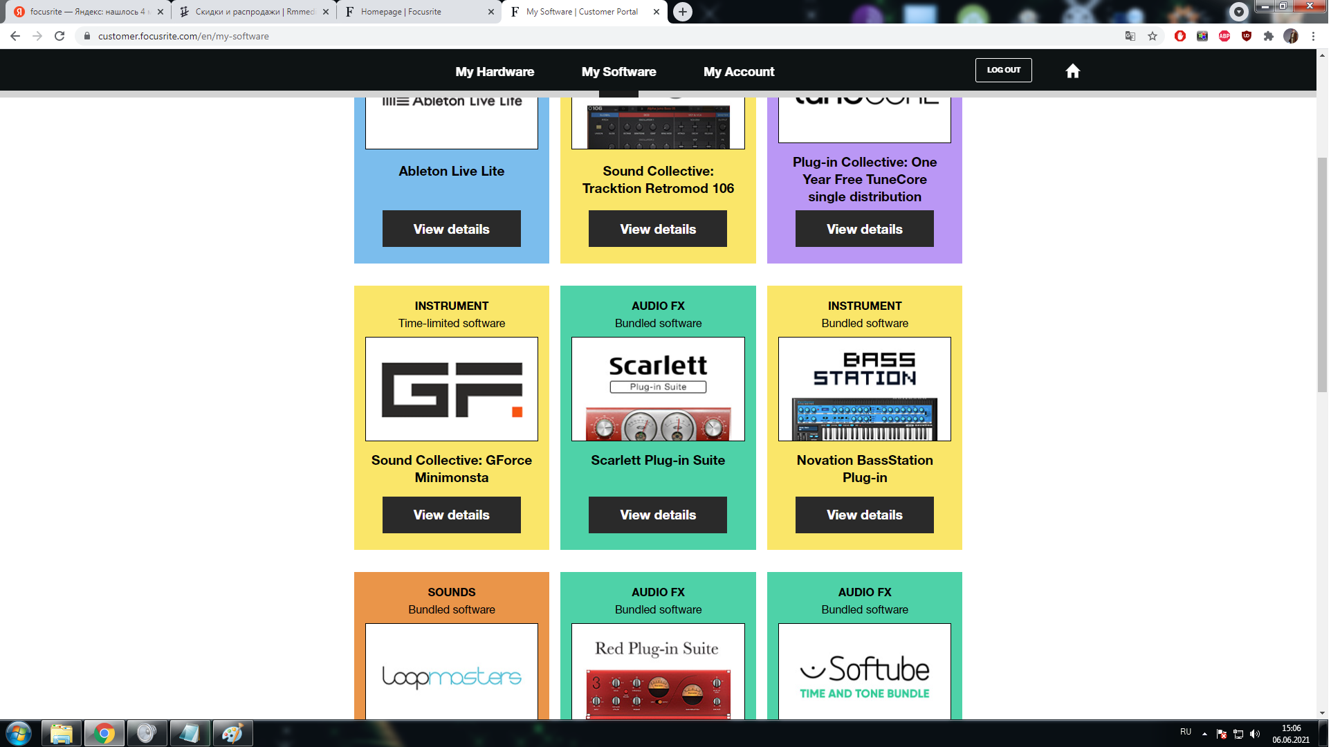Screen dimensions: 1331x747
Task: Open the My Hardware menu item
Action: click(495, 72)
